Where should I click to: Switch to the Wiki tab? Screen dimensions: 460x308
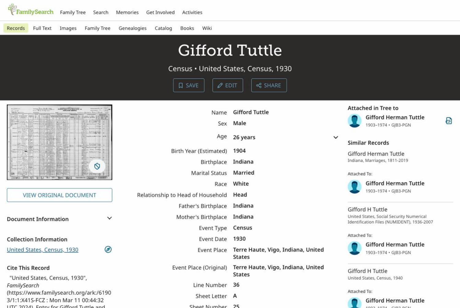207,28
